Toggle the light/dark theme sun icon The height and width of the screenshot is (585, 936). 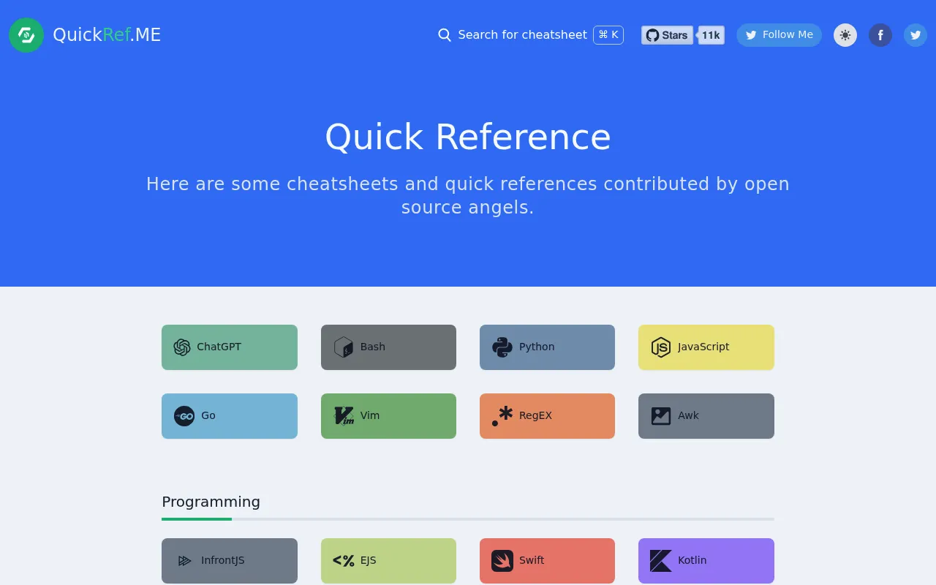click(845, 35)
